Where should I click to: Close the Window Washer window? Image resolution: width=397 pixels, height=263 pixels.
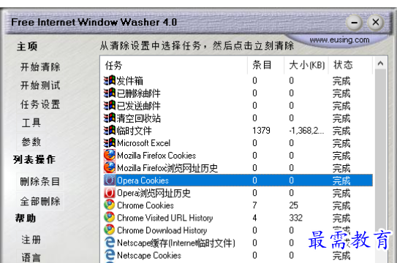(x=376, y=23)
